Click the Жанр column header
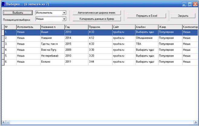 [x=170, y=27]
